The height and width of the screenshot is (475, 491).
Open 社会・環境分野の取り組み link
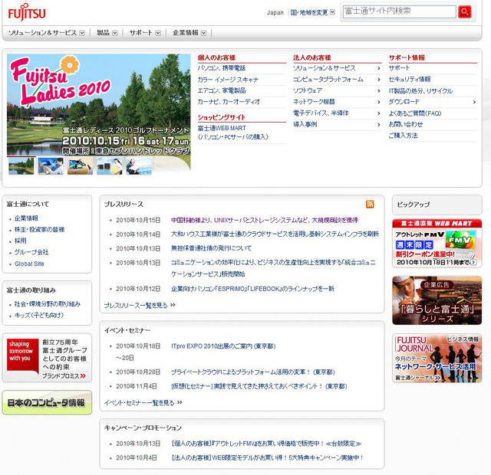click(48, 304)
